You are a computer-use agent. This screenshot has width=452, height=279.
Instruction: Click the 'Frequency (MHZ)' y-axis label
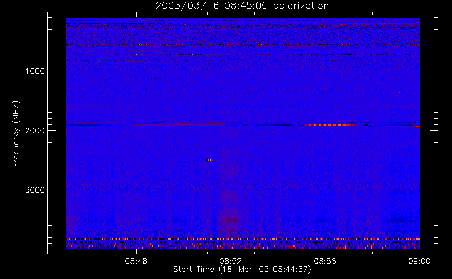16,134
